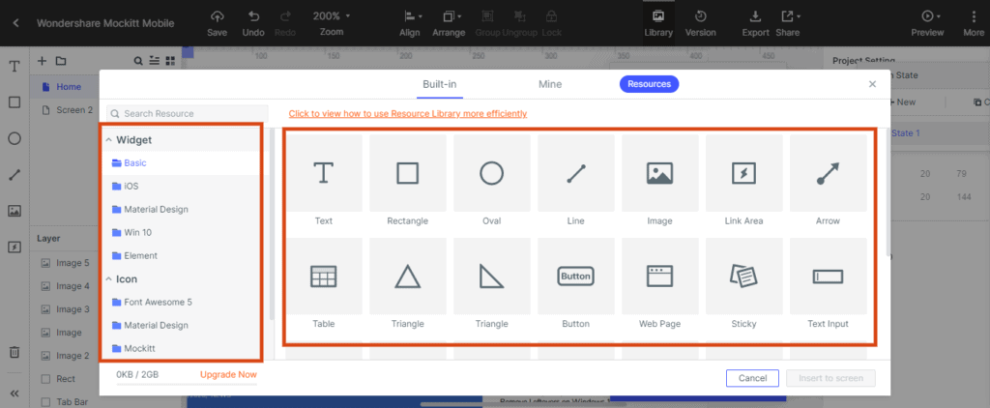This screenshot has width=990, height=408.
Task: Click Insert to screen button
Action: coord(830,378)
